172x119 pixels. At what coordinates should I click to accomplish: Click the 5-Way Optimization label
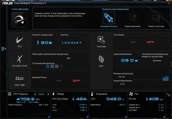click(20, 9)
